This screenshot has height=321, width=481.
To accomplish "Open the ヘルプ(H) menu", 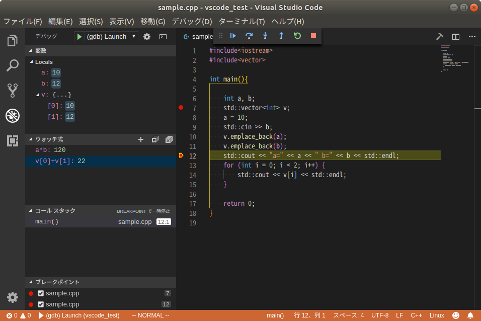I will tap(288, 22).
